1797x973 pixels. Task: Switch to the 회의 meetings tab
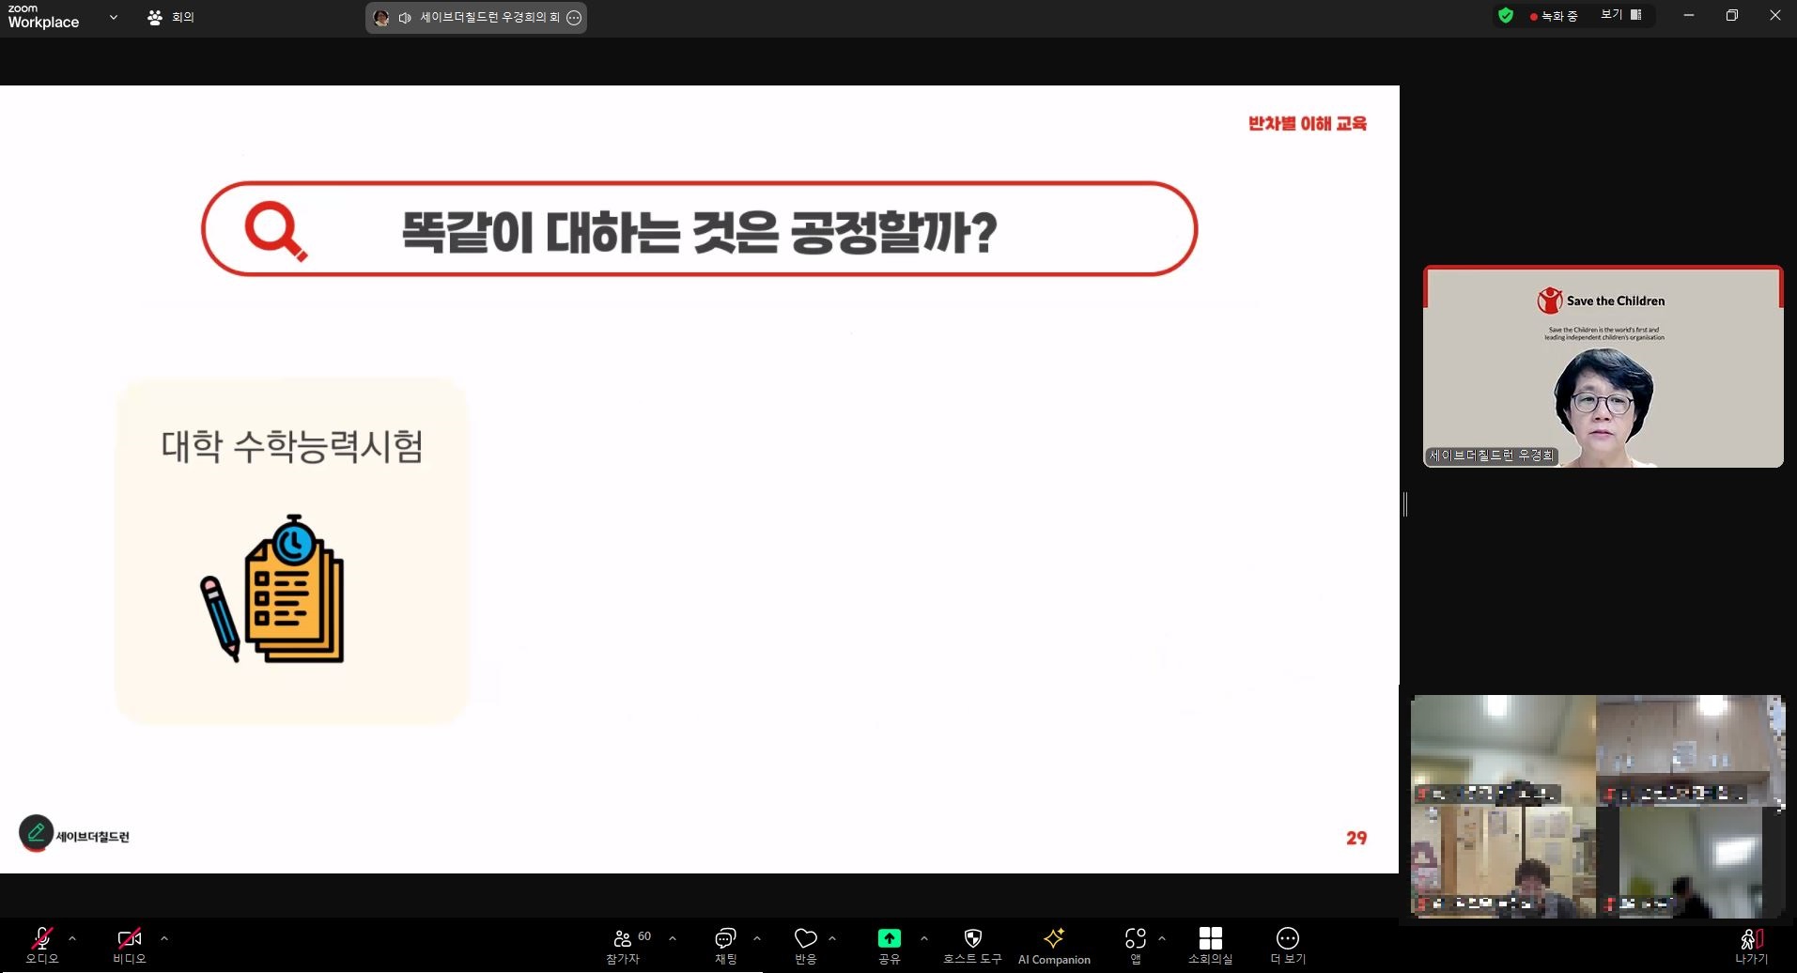(171, 17)
